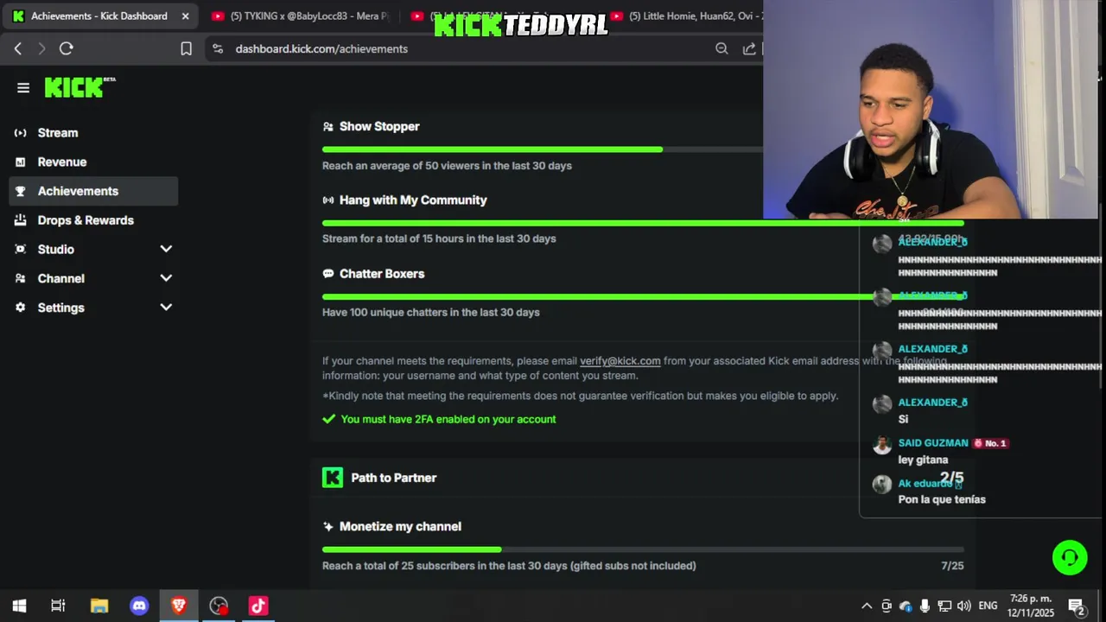
Task: Open the hamburger sidebar menu
Action: 23,87
